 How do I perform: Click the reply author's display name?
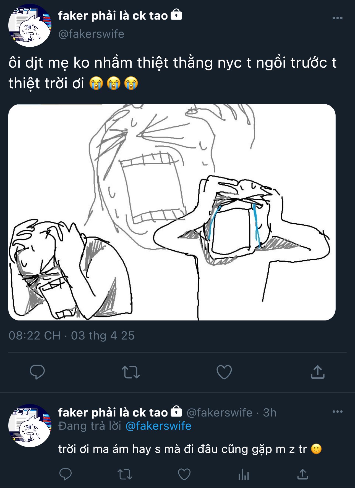tap(113, 412)
